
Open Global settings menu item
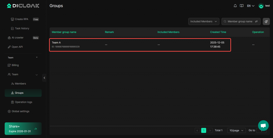click(x=20, y=111)
